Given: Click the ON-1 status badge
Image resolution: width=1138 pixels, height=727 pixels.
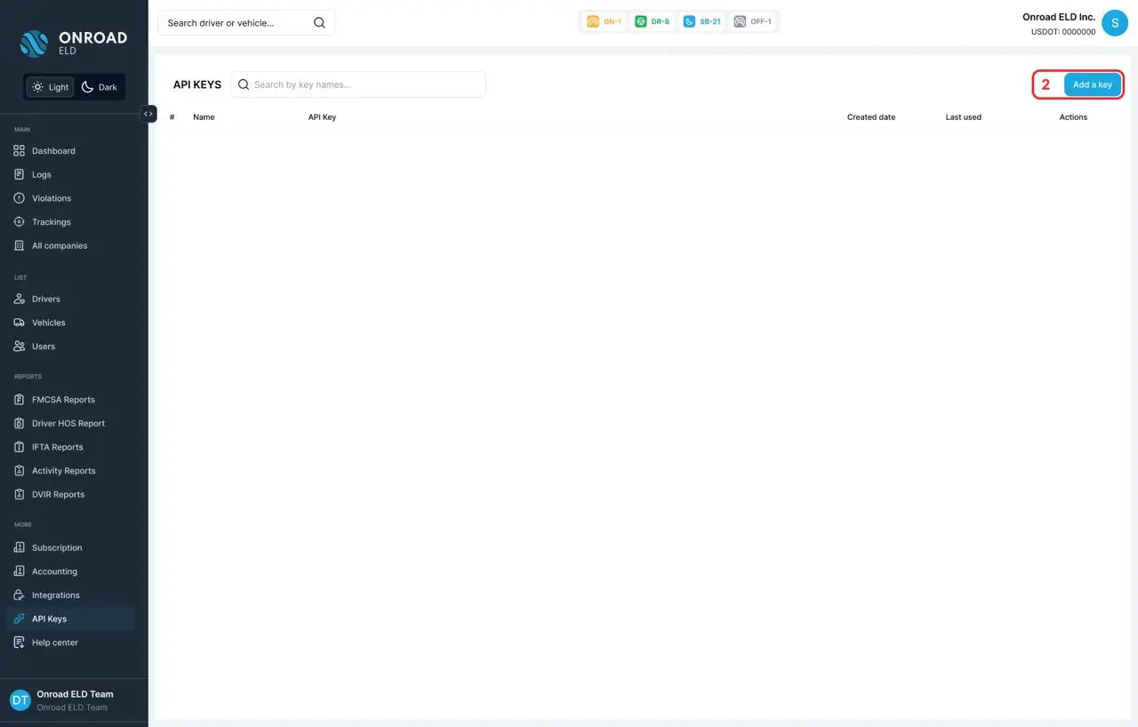Looking at the screenshot, I should pyautogui.click(x=605, y=21).
